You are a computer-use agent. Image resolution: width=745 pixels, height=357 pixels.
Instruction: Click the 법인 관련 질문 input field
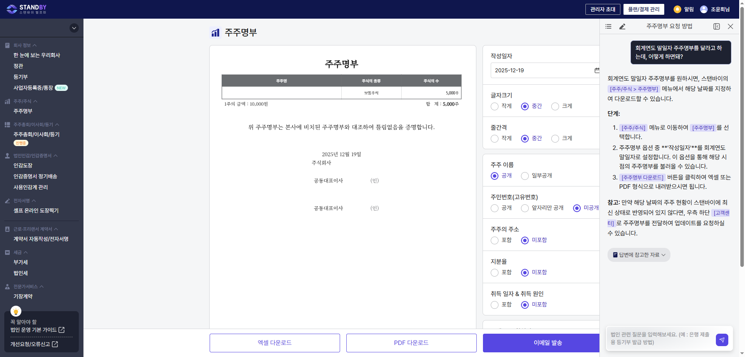(660, 338)
